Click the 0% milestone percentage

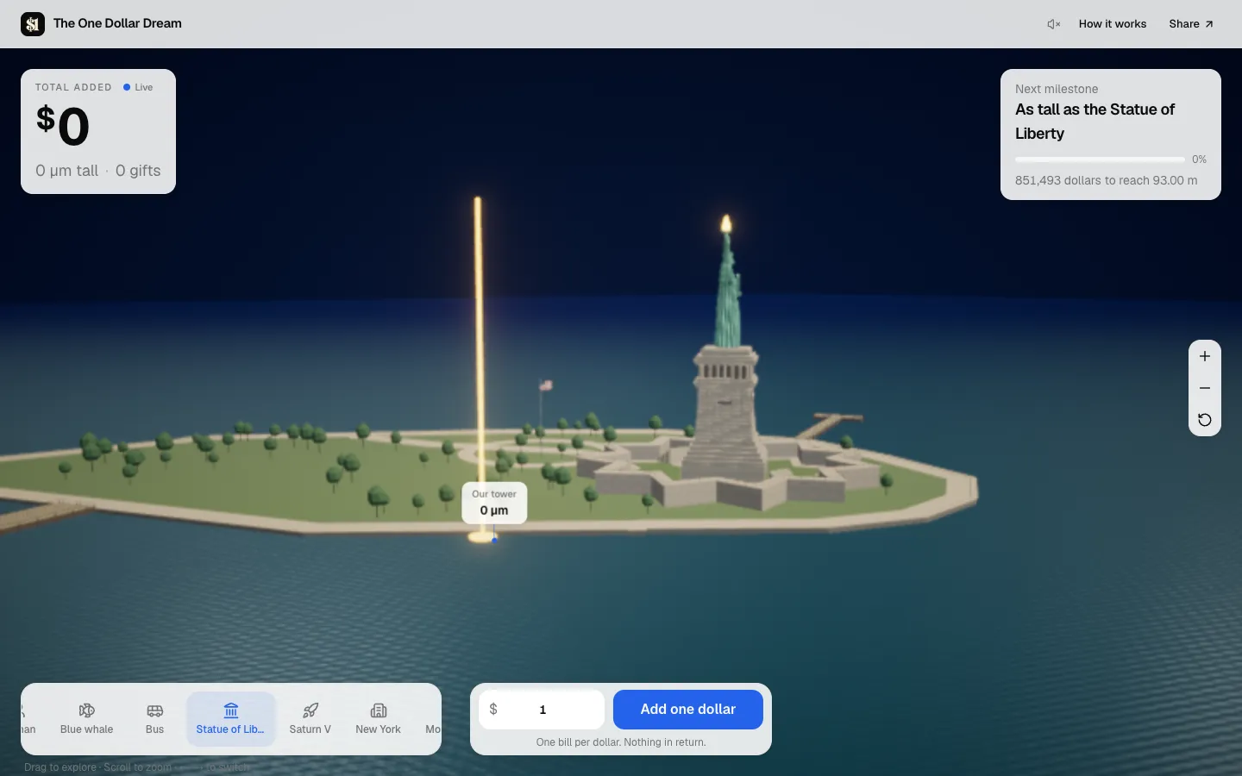click(1199, 160)
